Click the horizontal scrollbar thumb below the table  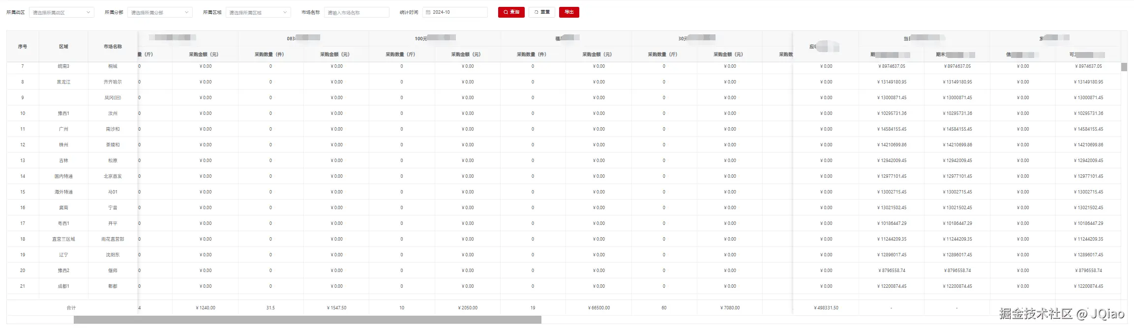(307, 320)
